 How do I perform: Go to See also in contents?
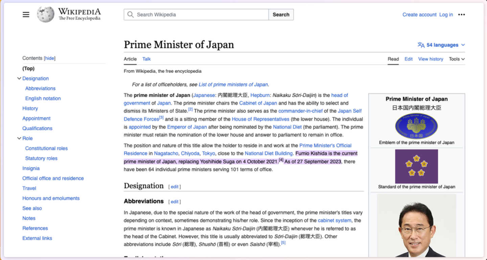click(32, 208)
